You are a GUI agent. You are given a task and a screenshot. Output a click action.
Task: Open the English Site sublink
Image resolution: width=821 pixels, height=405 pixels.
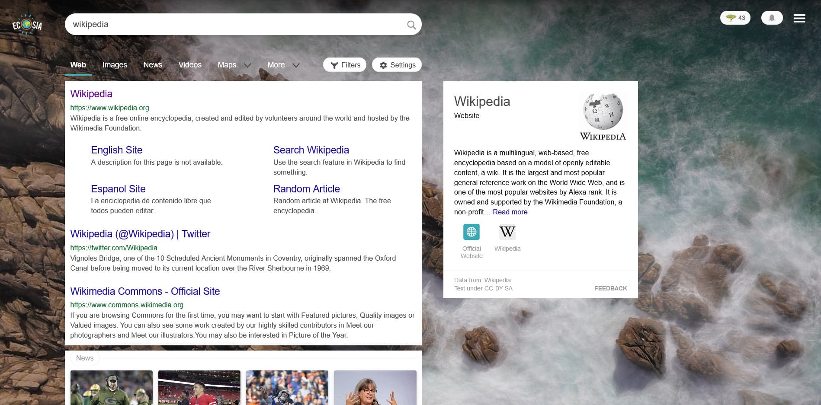[117, 150]
